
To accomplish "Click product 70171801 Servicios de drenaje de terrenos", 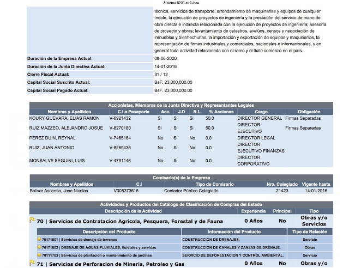I will pyautogui.click(x=79, y=240).
